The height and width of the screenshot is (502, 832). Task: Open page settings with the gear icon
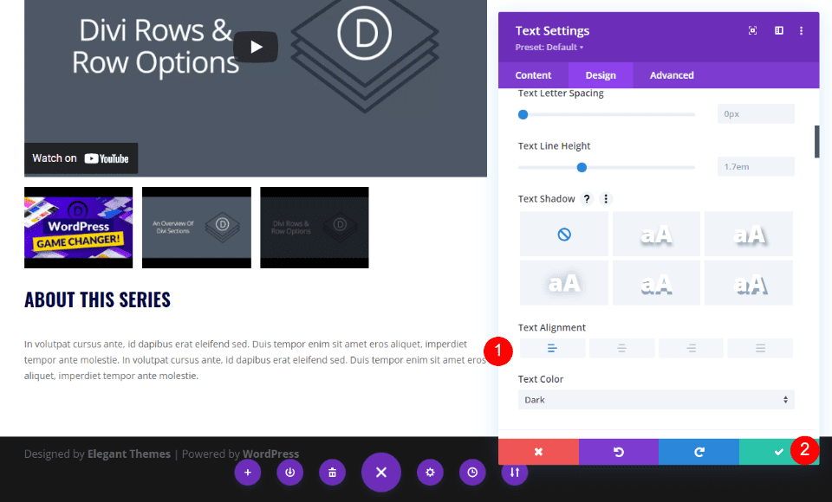click(430, 473)
